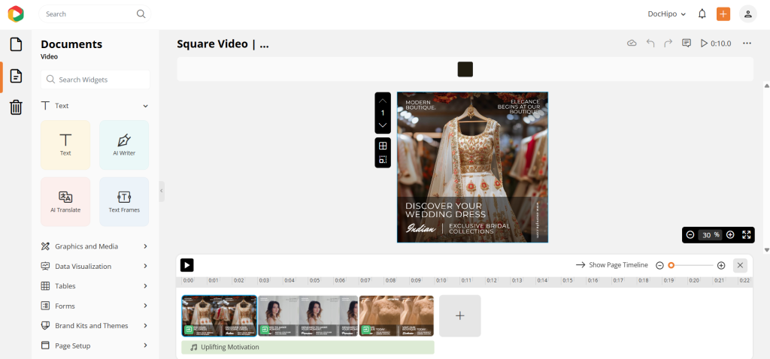Screen dimensions: 770x359
Task: Click the cloud save status icon
Action: pyautogui.click(x=632, y=43)
